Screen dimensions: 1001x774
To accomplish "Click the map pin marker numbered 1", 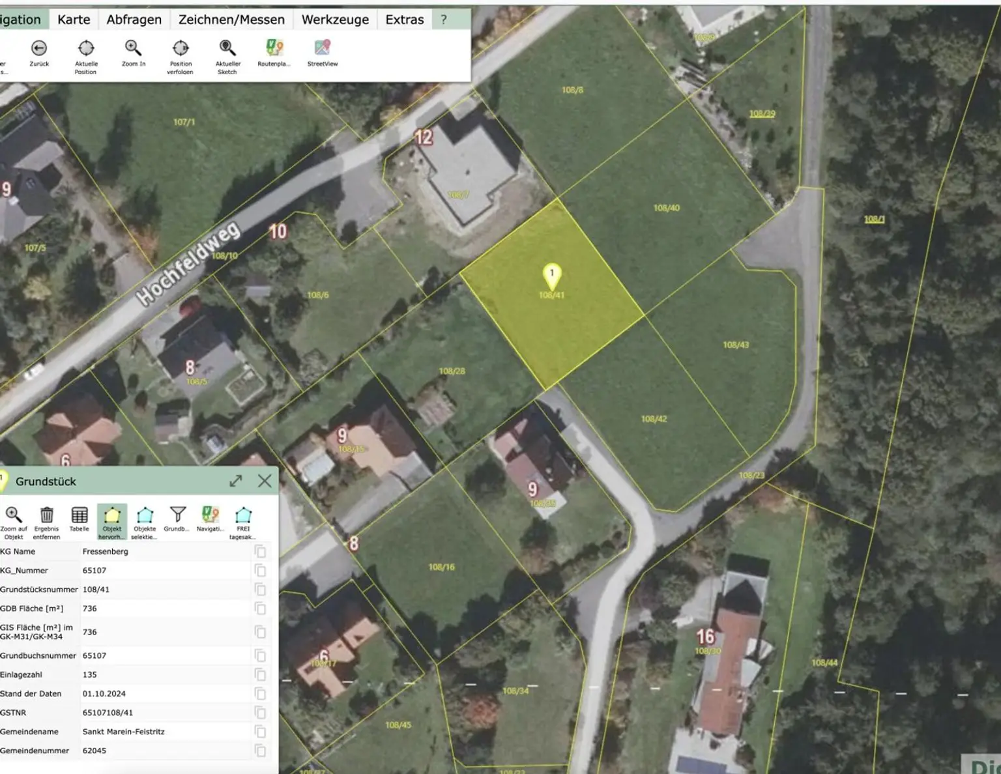I will click(x=552, y=276).
